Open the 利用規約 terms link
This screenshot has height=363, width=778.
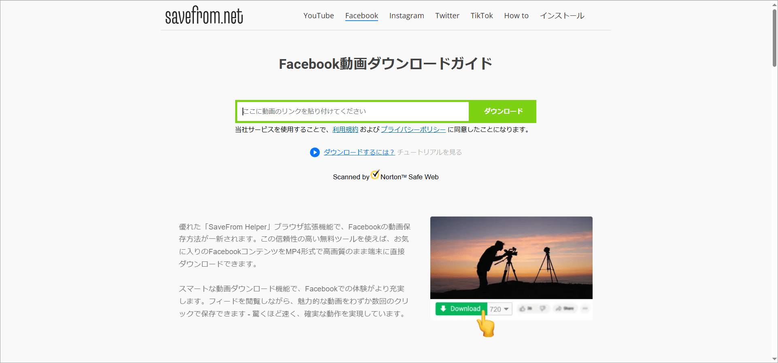click(x=345, y=129)
